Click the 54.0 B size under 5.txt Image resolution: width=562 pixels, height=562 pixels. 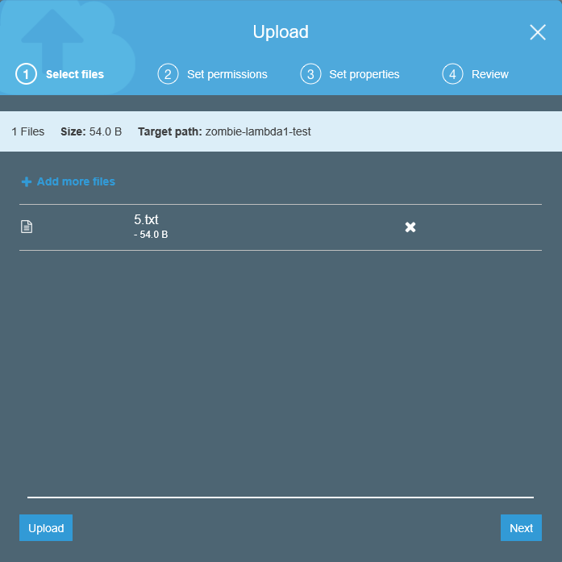tap(153, 235)
